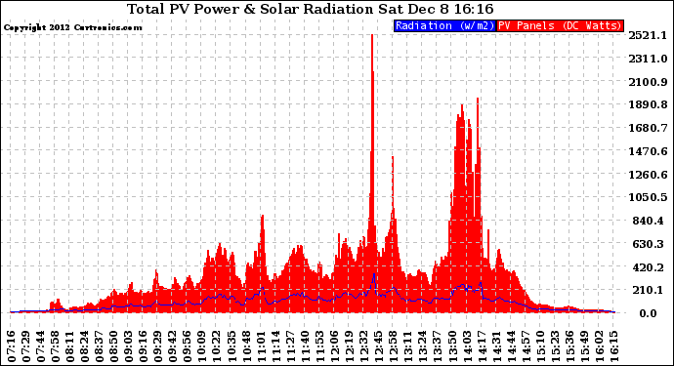Click the x-axis time label 07:58
Screen dimensions: 674x366
click(x=56, y=346)
